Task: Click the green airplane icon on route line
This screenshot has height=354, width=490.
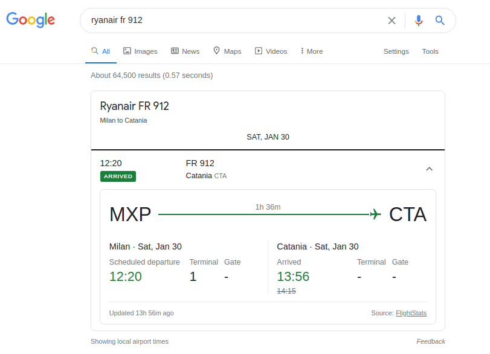Action: pos(375,214)
